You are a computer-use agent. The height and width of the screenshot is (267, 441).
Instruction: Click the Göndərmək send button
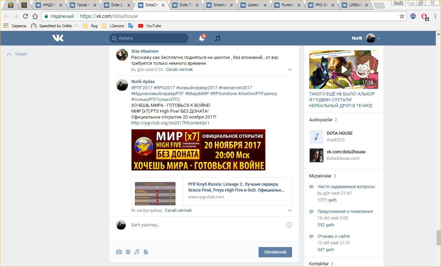click(275, 252)
